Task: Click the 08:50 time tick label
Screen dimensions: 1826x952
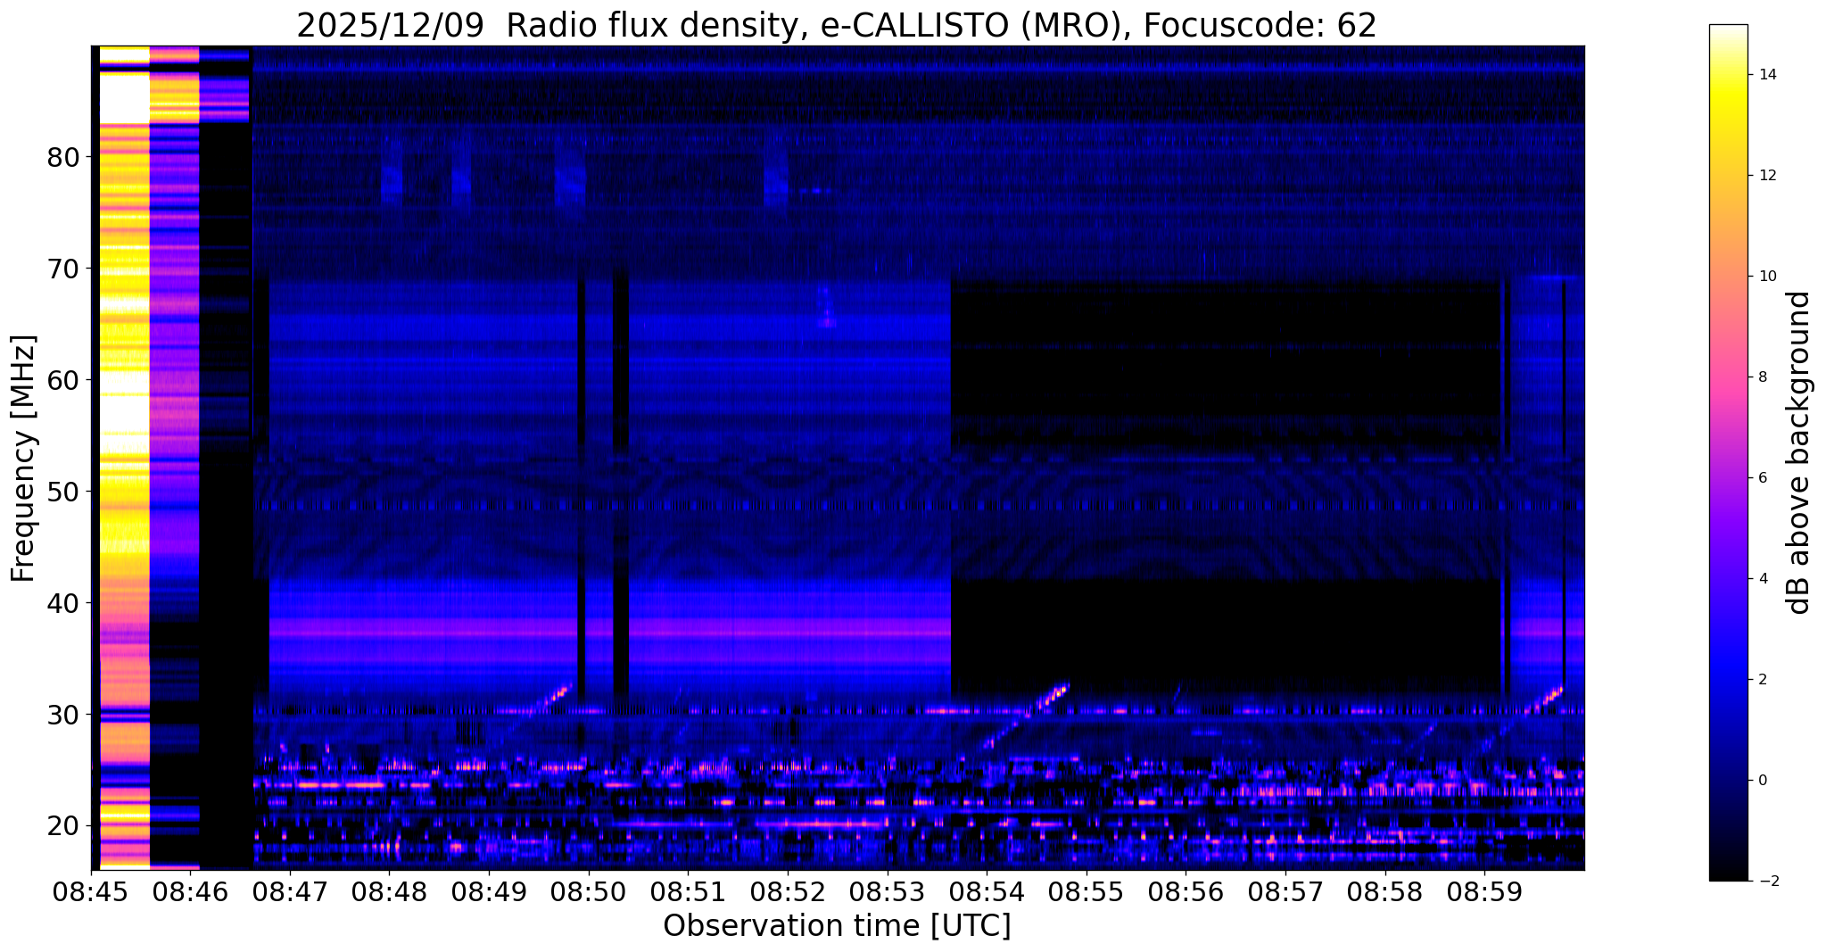Action: point(589,891)
